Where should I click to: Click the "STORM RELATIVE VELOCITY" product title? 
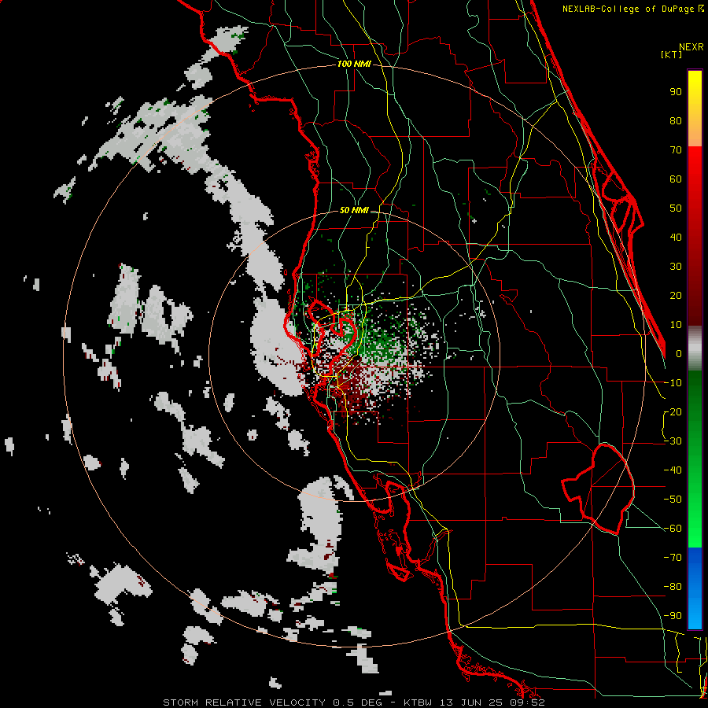(244, 702)
